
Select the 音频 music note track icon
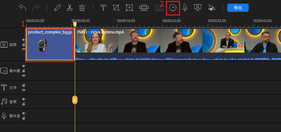4,102
